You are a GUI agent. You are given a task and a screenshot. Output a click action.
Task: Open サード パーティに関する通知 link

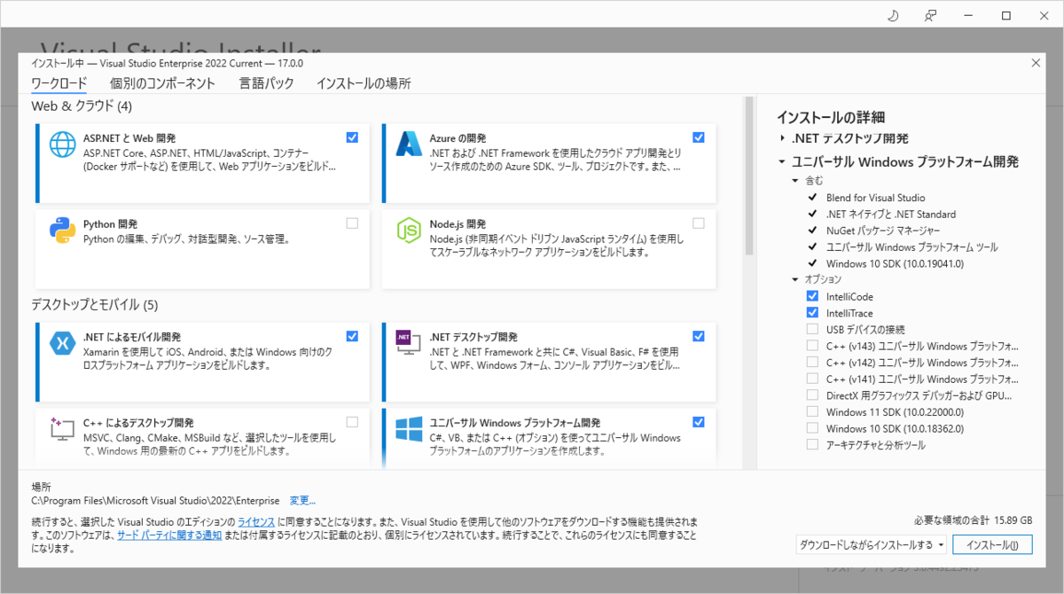click(170, 535)
